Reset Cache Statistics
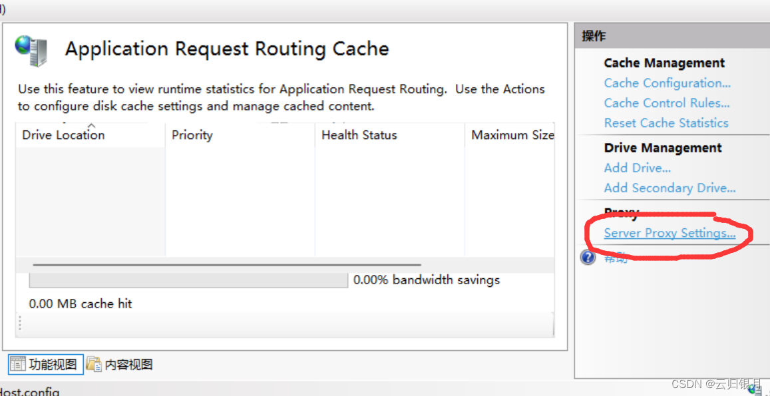Screen dimensions: 770x396 [x=666, y=123]
